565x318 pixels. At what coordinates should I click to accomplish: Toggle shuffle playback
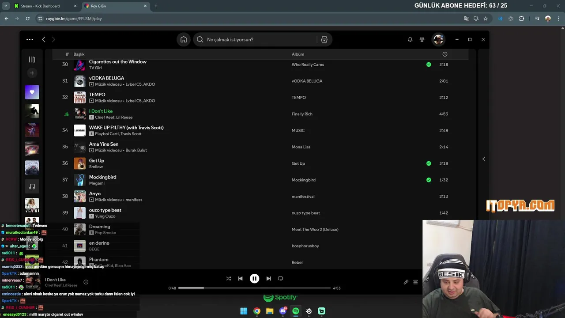pos(228,279)
